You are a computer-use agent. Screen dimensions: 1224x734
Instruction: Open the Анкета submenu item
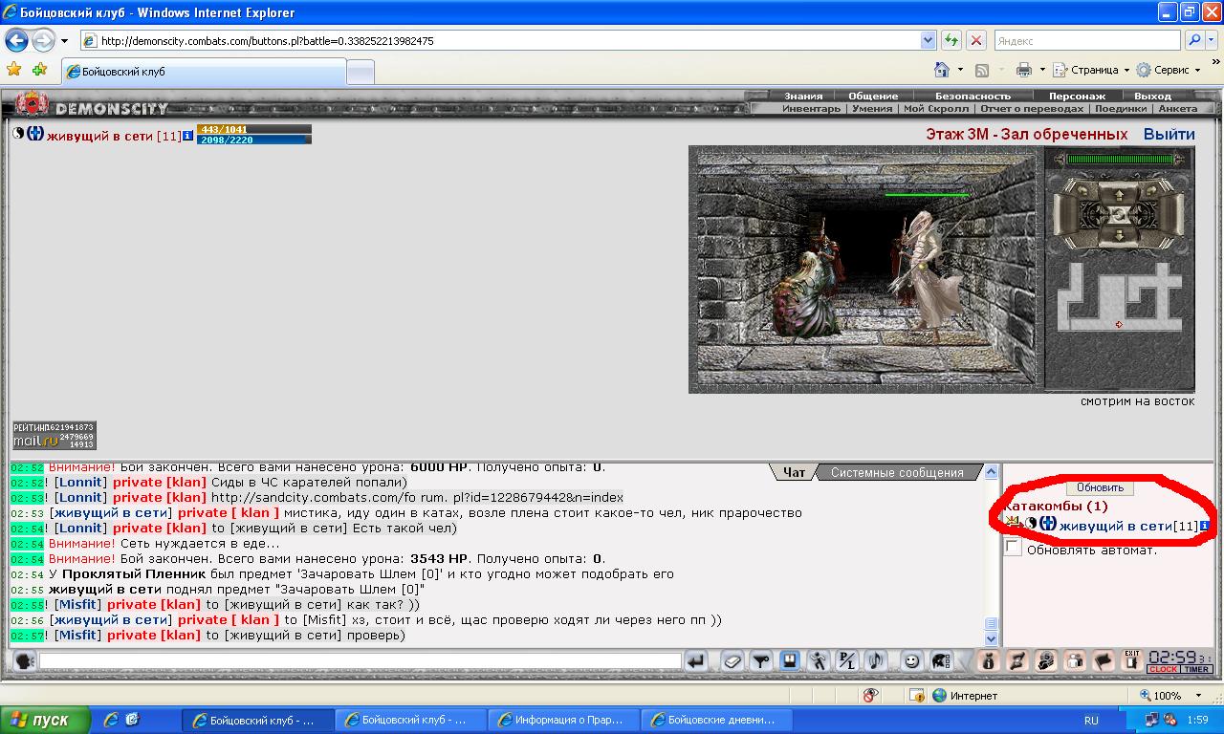1177,108
